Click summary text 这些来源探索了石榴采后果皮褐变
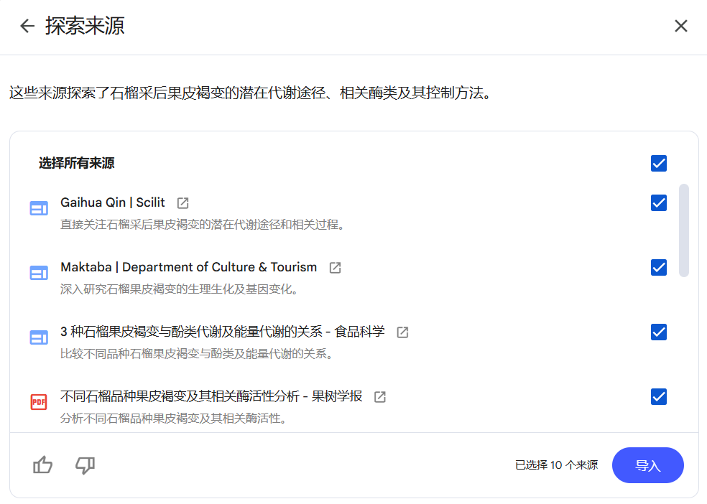 tap(251, 93)
